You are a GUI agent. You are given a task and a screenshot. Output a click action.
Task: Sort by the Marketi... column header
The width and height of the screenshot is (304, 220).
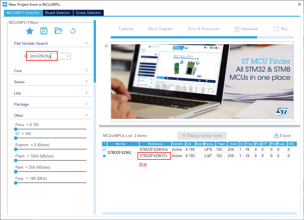point(179,144)
